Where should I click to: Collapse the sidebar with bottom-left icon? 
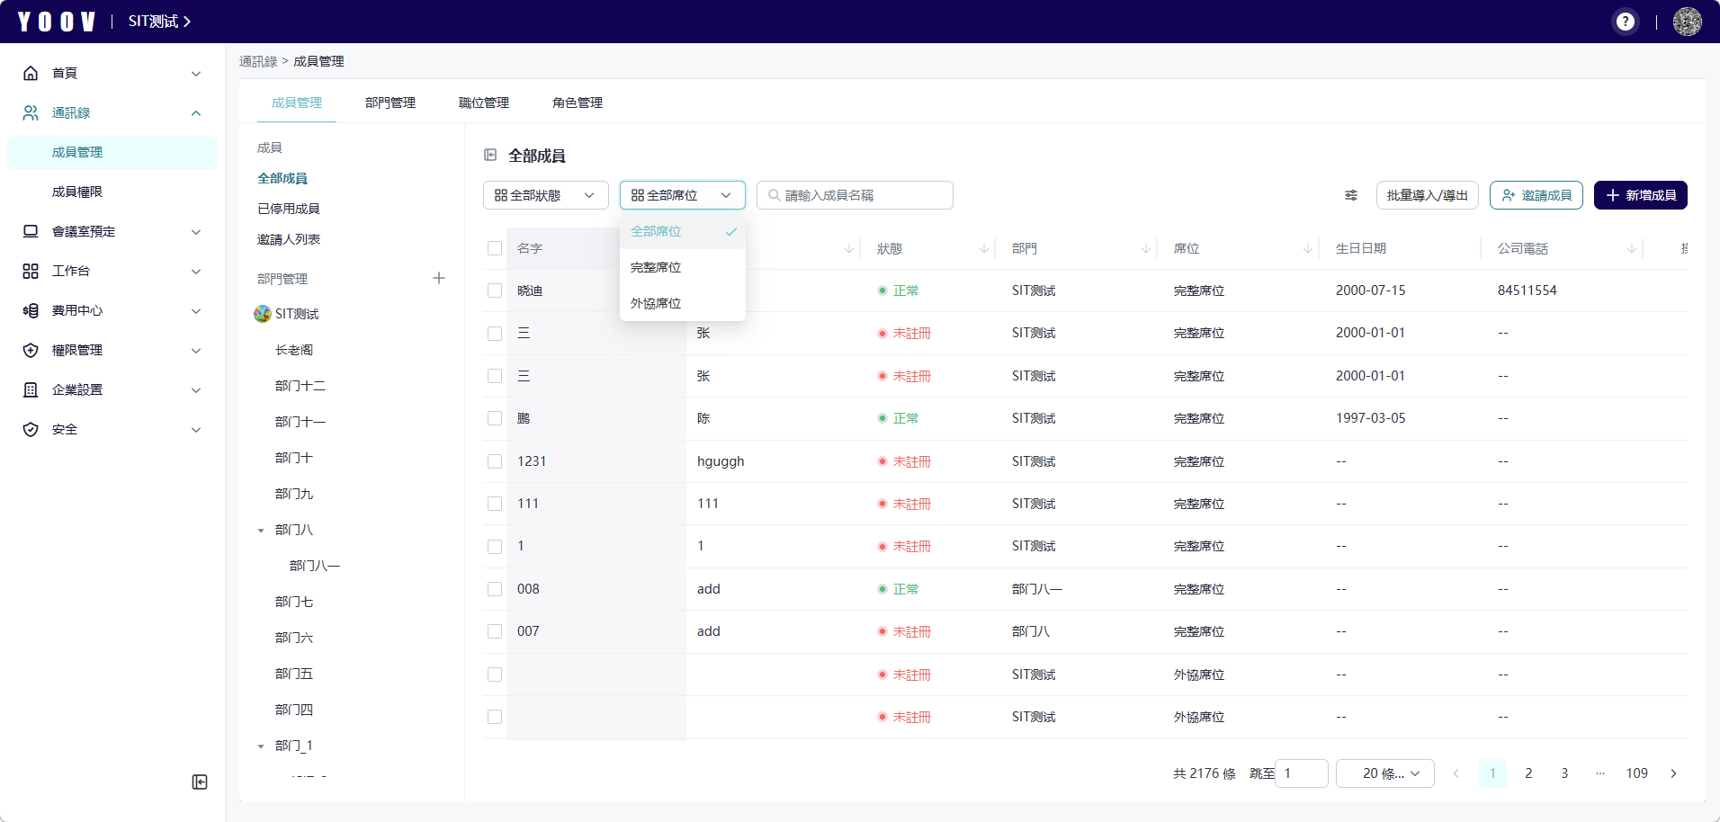click(200, 782)
